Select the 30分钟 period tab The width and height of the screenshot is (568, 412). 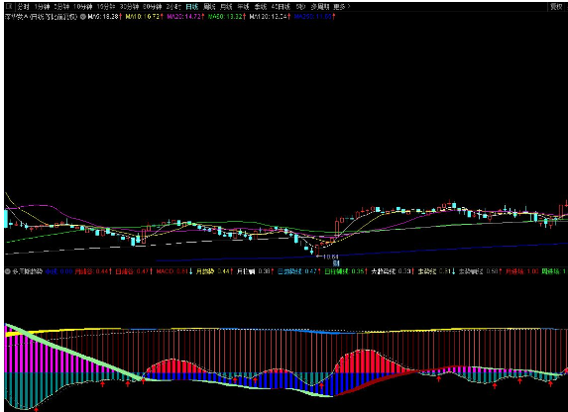coord(129,7)
